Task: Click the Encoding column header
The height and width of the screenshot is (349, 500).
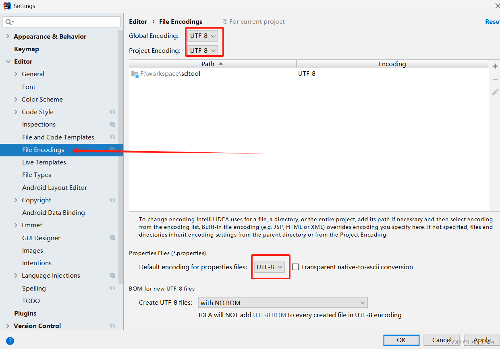Action: [x=392, y=64]
